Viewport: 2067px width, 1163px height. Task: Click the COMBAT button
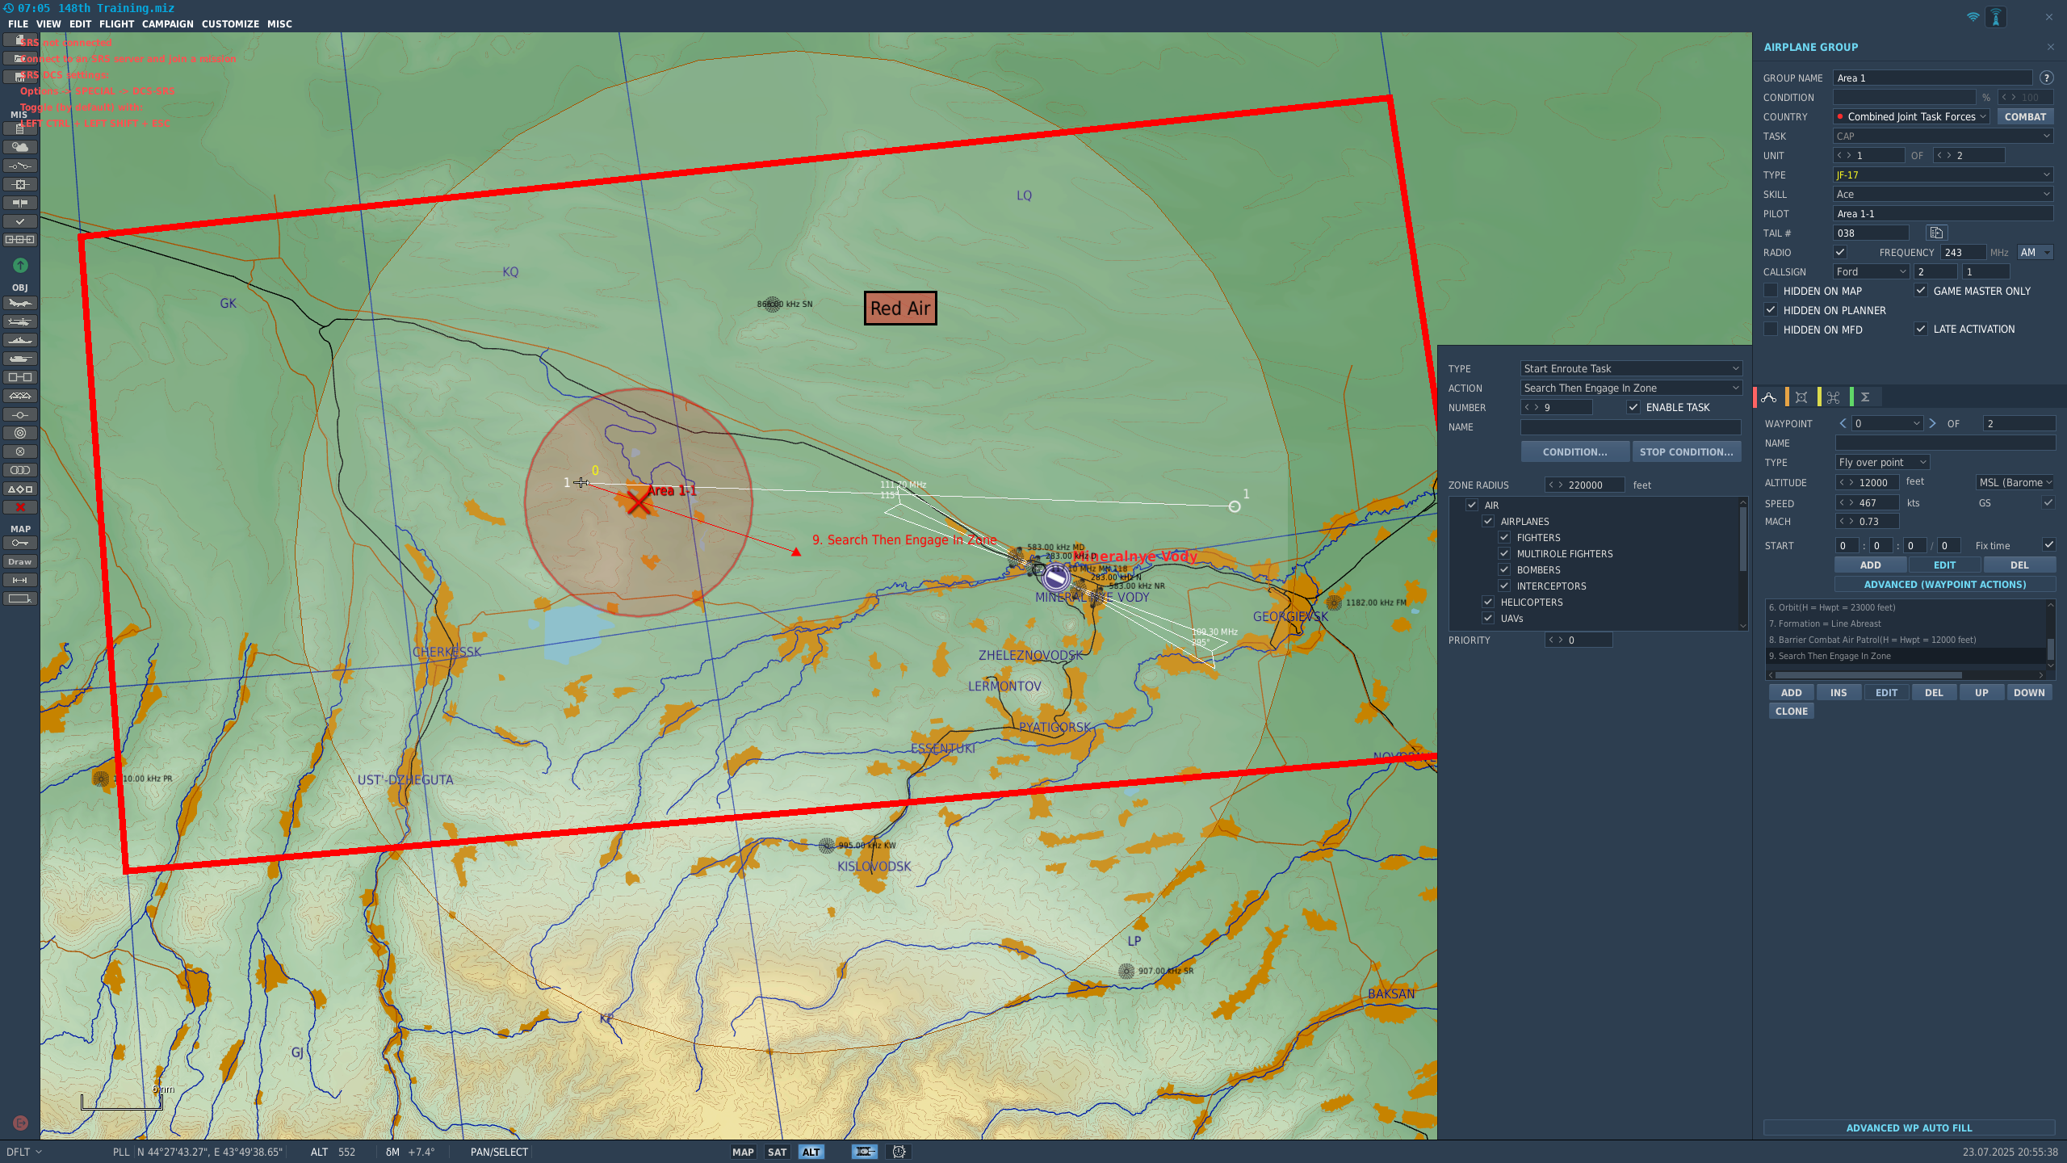tap(2025, 117)
